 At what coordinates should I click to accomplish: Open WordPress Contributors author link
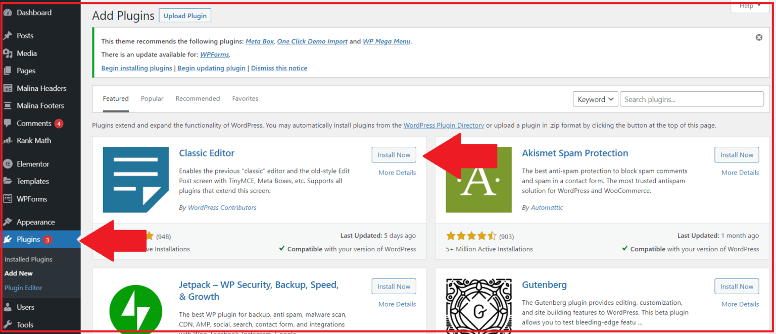pos(222,208)
